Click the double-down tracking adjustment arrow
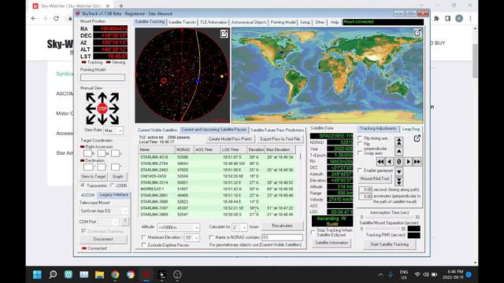The height and width of the screenshot is (283, 504). coord(399,182)
